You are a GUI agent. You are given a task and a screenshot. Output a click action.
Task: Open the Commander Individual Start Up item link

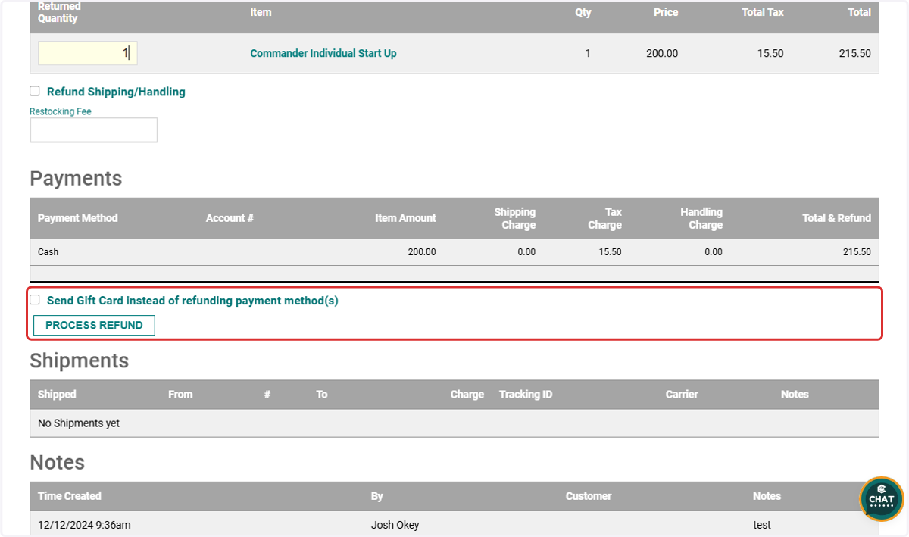[x=323, y=54]
